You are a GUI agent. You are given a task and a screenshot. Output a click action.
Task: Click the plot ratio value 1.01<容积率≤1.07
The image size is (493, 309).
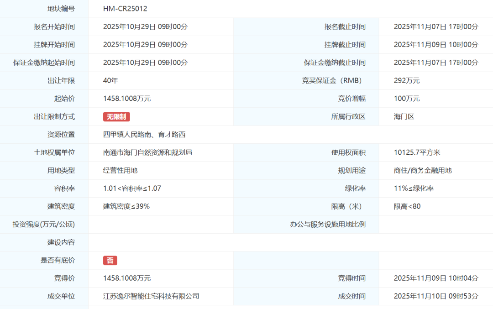[132, 189]
